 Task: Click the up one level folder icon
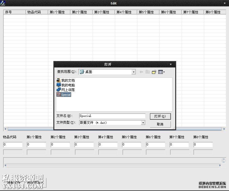click(148, 72)
